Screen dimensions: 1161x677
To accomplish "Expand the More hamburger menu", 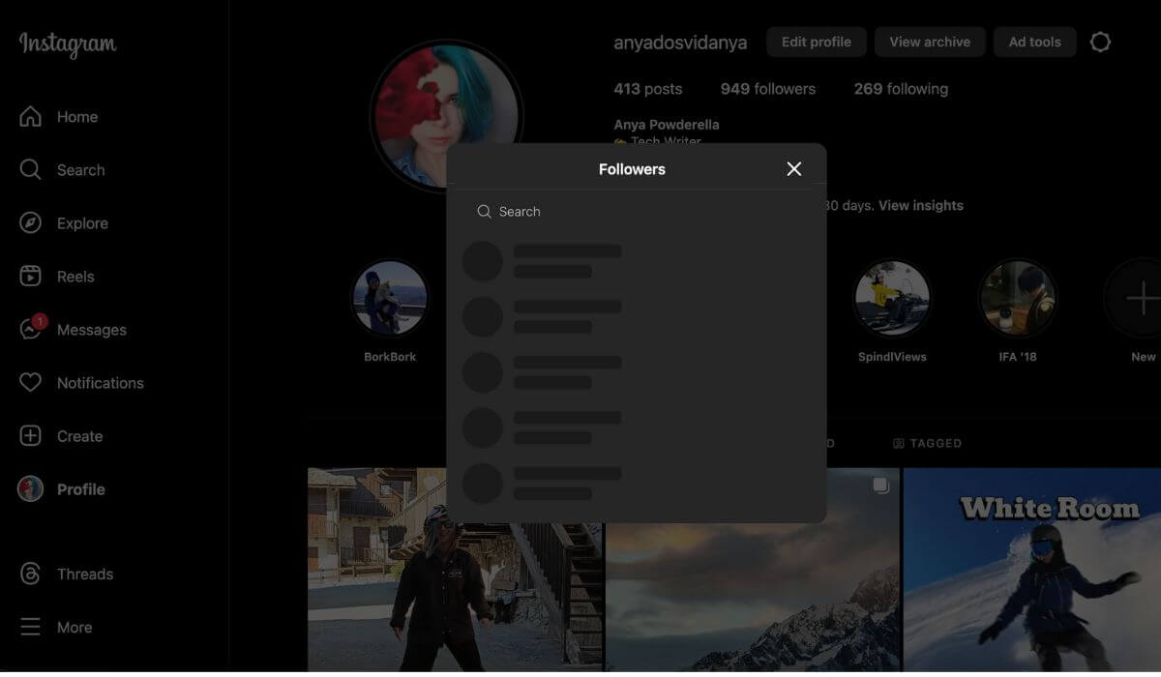I will click(x=31, y=628).
